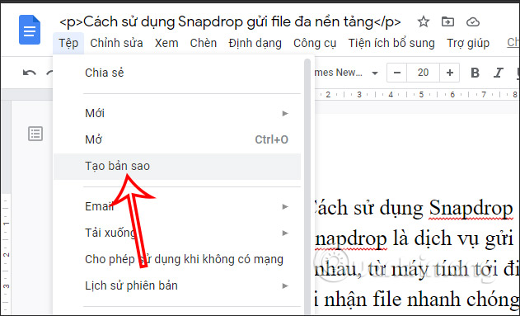View cloud save status icon
This screenshot has width=520, height=316.
472,22
